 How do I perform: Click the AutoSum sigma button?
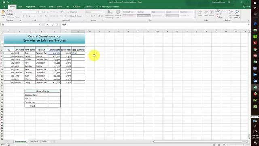pos(221,11)
